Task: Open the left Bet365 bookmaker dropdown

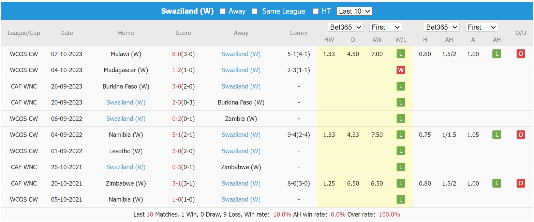Action: click(x=345, y=27)
